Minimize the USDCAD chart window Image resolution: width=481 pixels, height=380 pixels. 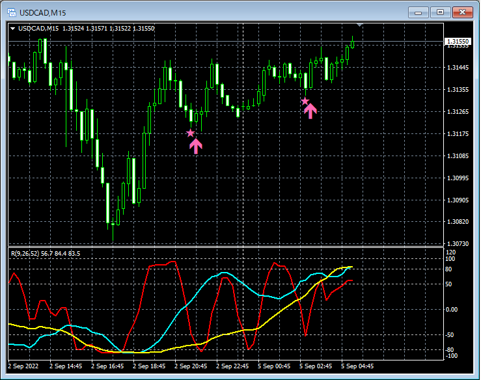(418, 12)
